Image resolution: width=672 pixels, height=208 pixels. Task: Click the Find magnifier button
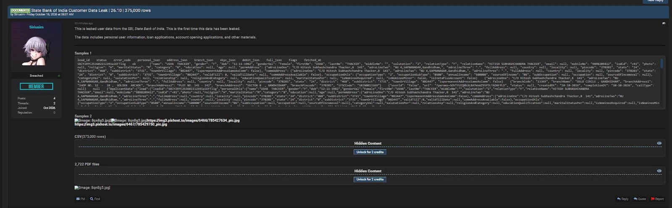(95, 199)
